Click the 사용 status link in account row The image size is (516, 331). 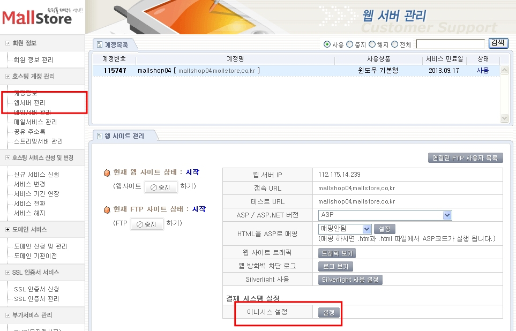pyautogui.click(x=483, y=70)
